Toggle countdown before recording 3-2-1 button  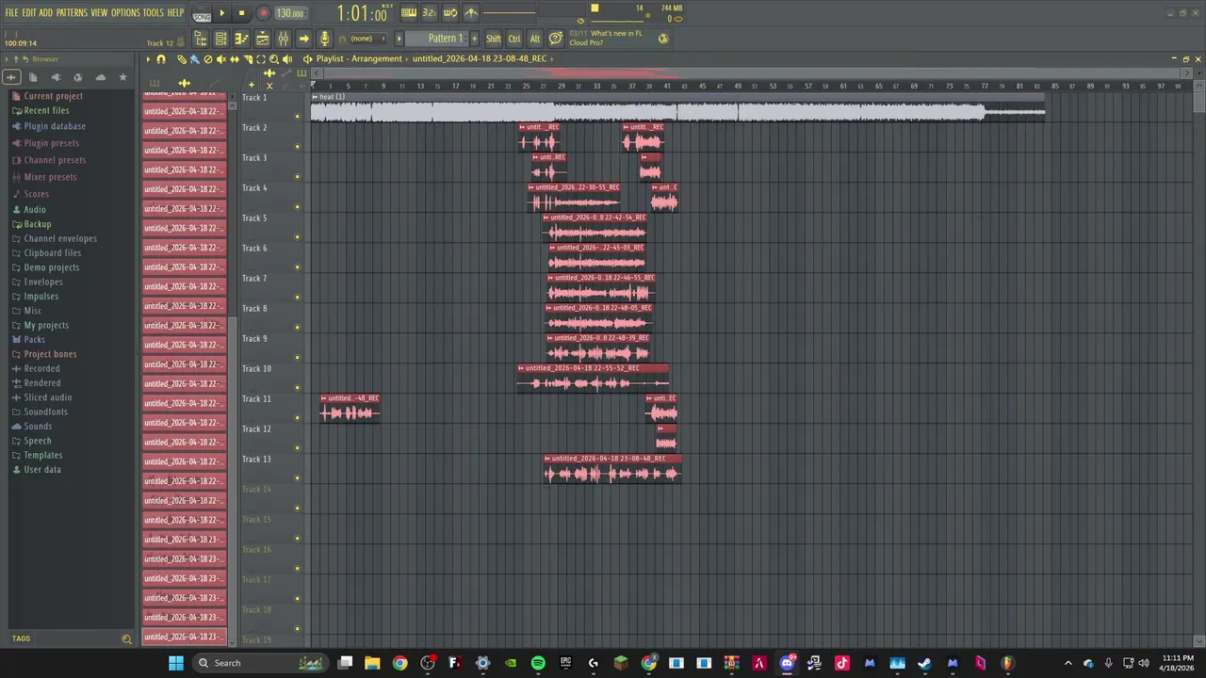[429, 13]
